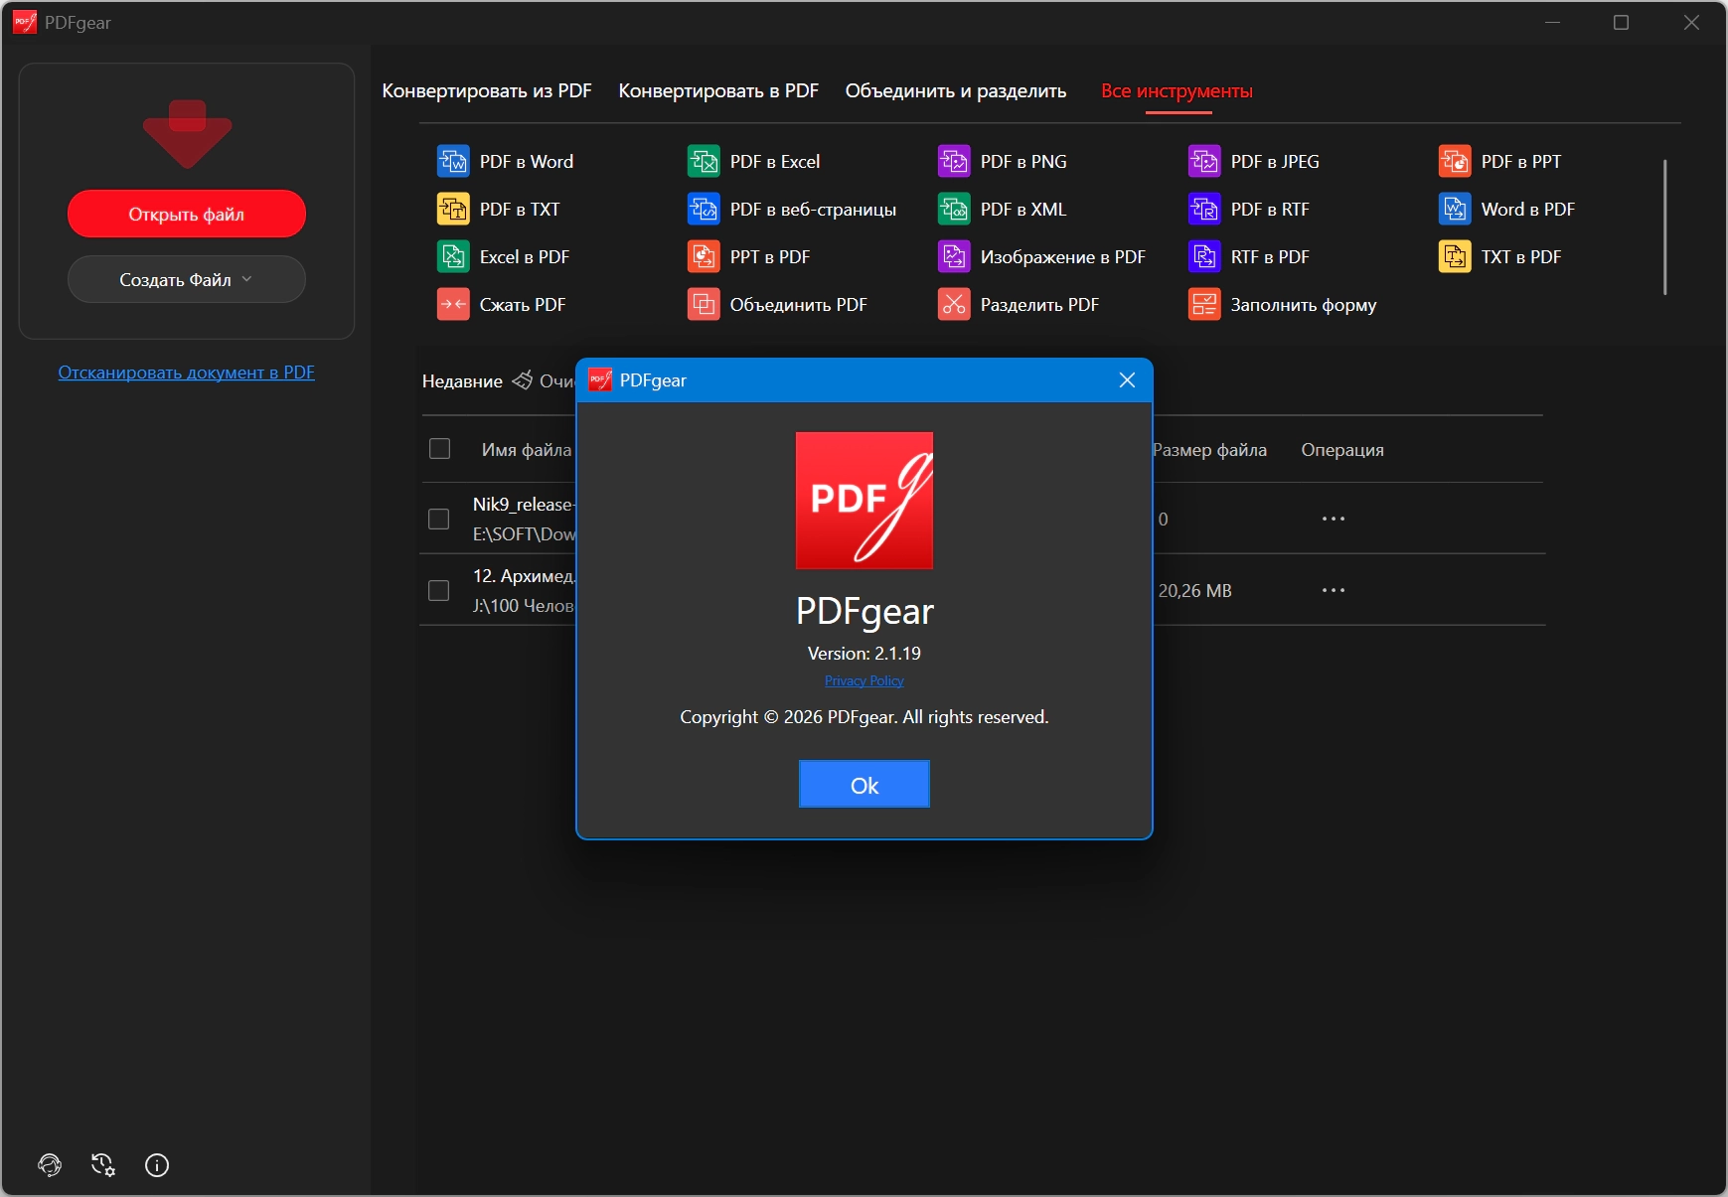Open the support headset icon in sidebar
The width and height of the screenshot is (1728, 1197).
[50, 1165]
